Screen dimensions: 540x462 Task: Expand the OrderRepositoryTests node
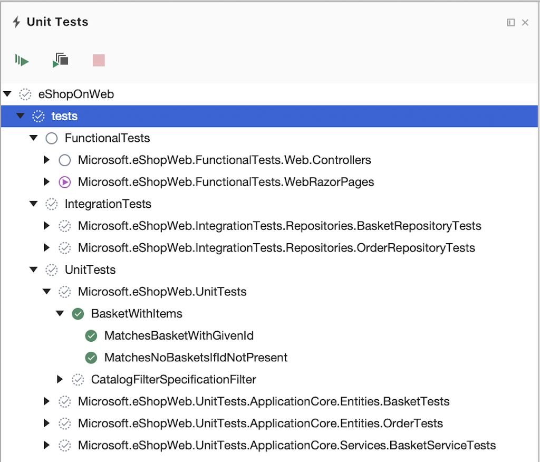[x=47, y=248]
